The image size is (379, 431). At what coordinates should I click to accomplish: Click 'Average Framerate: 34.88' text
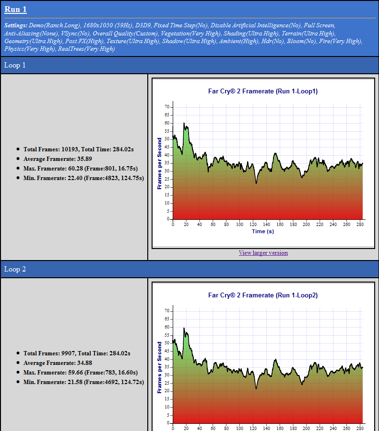tap(58, 363)
